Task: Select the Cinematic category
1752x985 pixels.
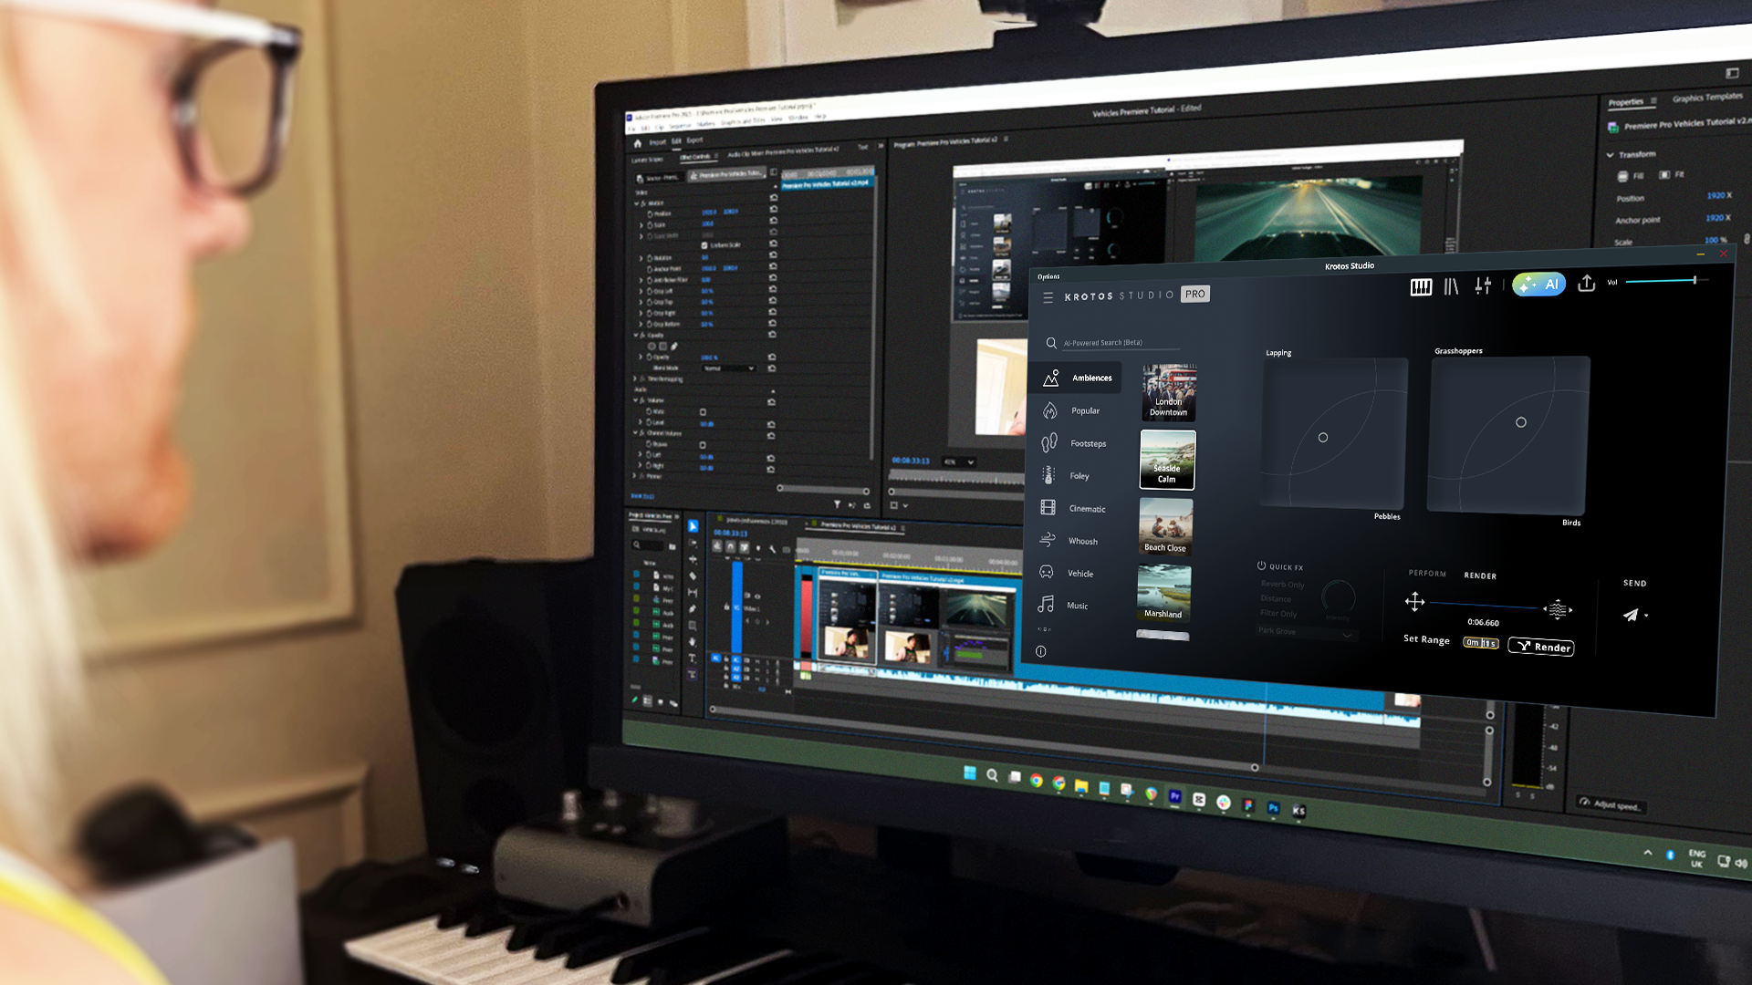Action: click(x=1073, y=508)
